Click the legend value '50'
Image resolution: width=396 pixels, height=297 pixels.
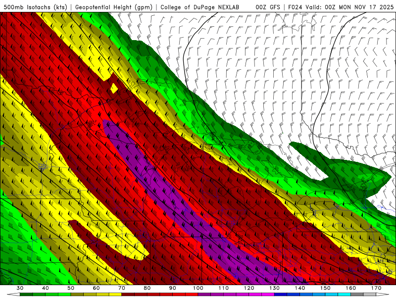pyautogui.click(x=71, y=288)
